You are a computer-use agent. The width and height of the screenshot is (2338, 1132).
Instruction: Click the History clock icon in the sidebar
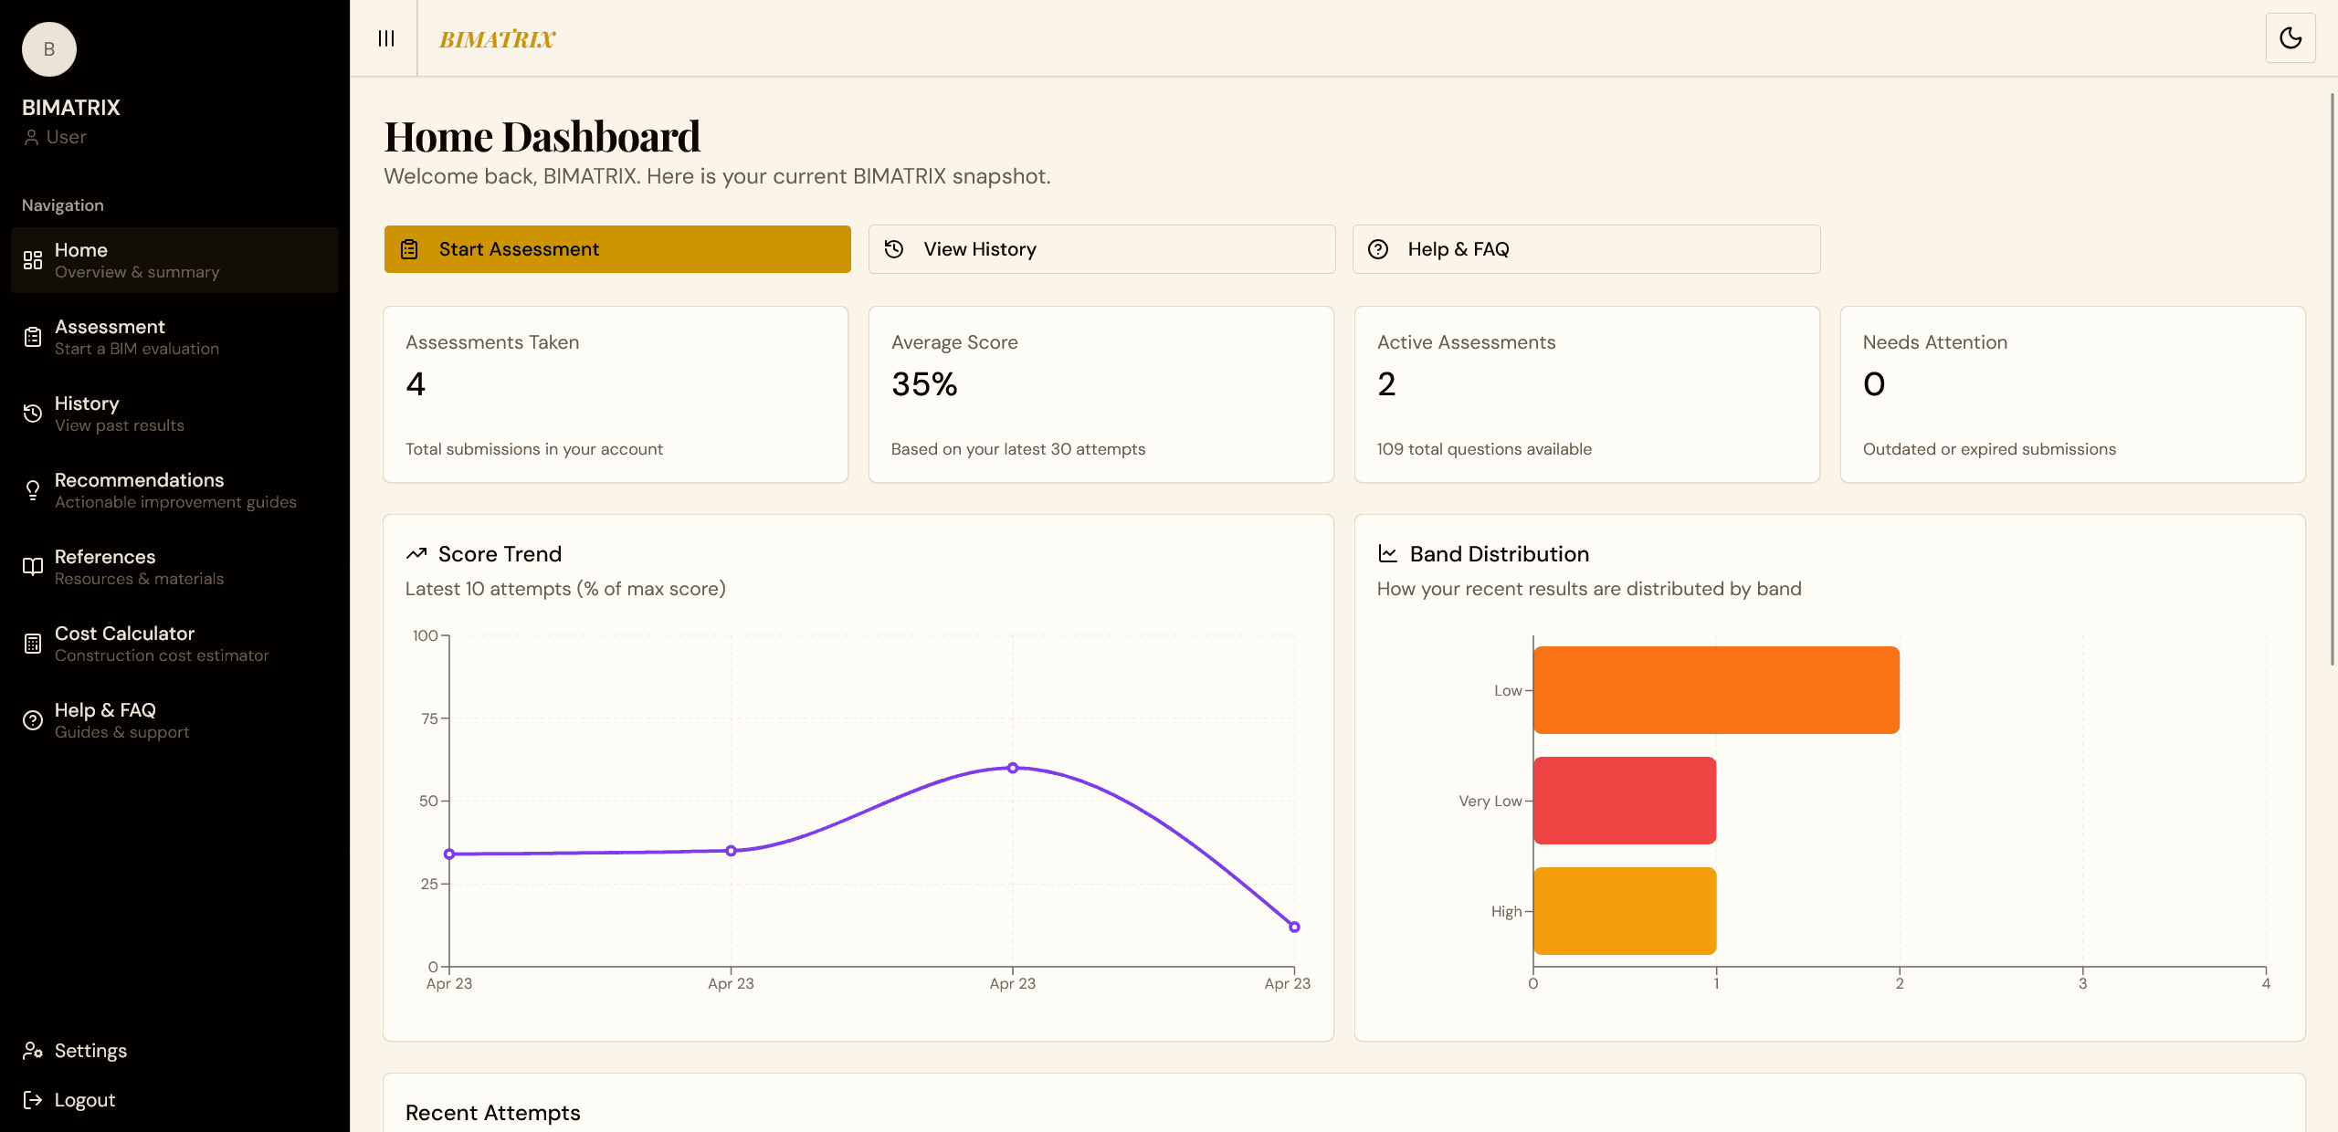(33, 414)
